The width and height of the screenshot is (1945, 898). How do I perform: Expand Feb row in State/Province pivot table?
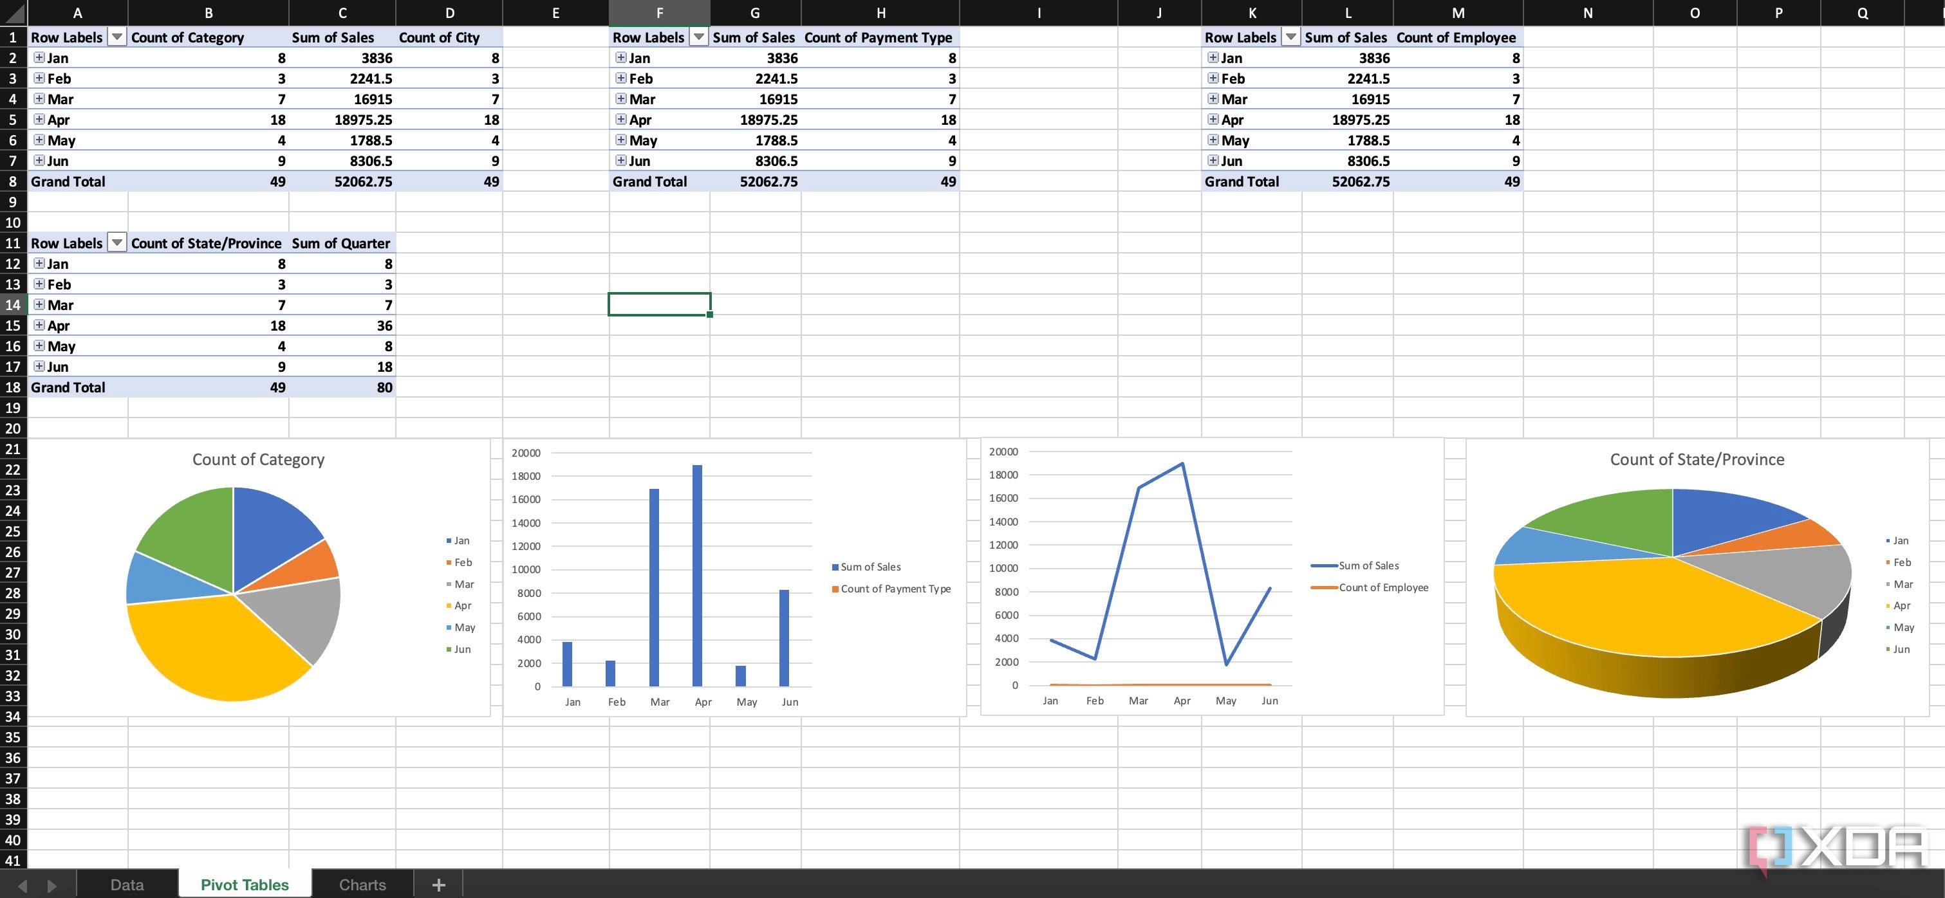[39, 284]
